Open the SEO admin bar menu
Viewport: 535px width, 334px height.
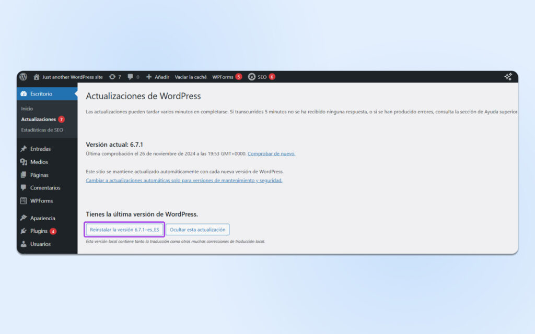(x=262, y=77)
